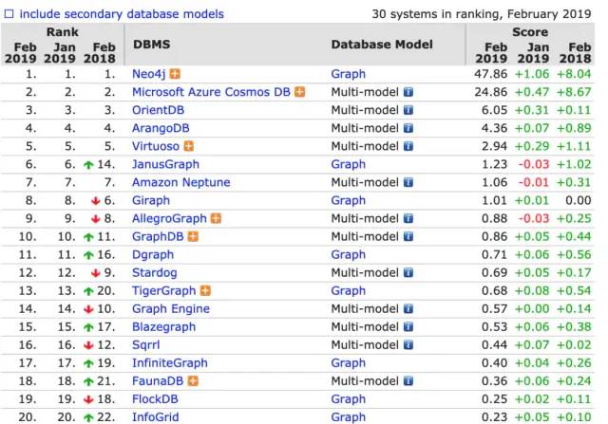Click the plus icon beside AllegroGraph
This screenshot has width=608, height=424.
[x=217, y=218]
